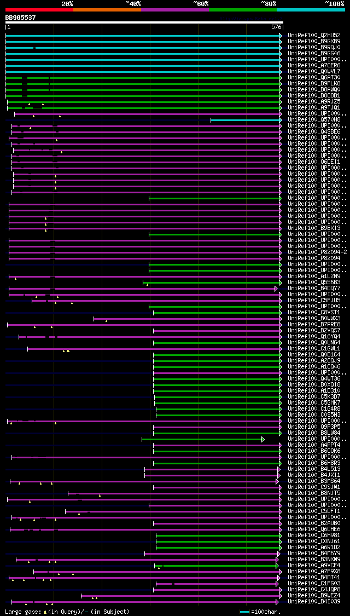Select the UniRef100_C1FG03 label

[314, 583]
